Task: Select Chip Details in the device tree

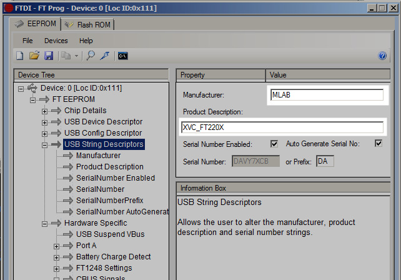Action: [85, 111]
